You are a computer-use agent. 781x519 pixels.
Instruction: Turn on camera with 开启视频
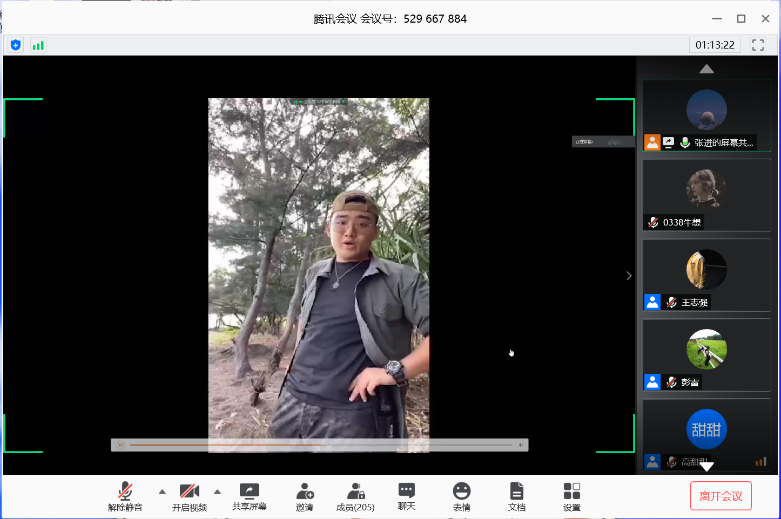pyautogui.click(x=190, y=496)
